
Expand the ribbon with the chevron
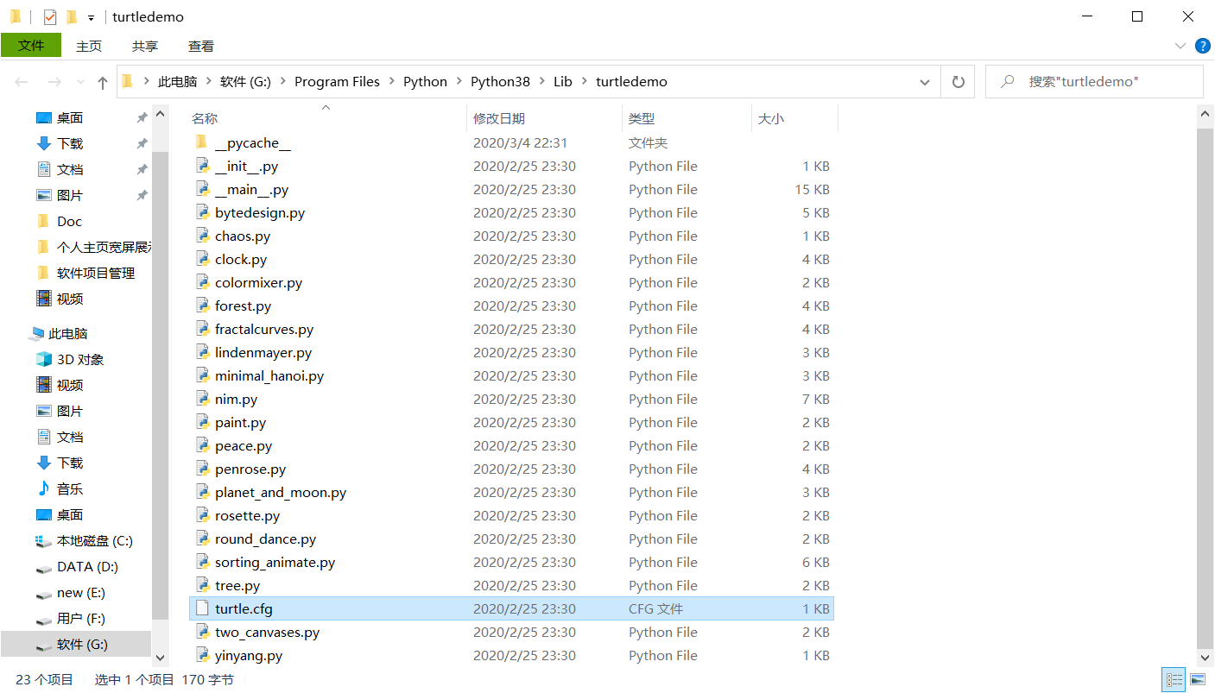pos(1180,46)
